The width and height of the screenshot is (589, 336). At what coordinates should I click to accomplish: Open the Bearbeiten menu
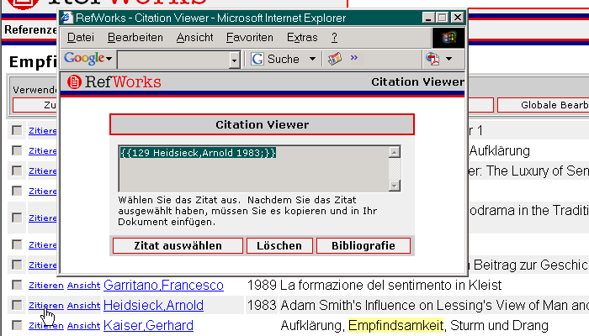(x=135, y=38)
